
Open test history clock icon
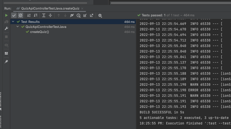78,15
